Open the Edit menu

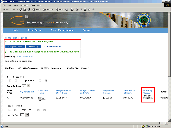(10, 5)
